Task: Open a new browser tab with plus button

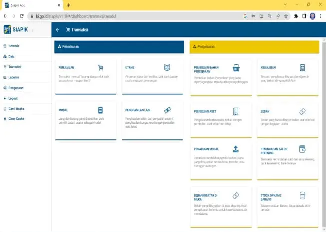Action: click(x=68, y=5)
